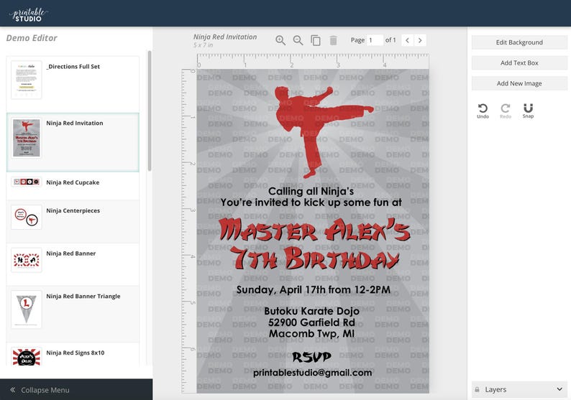Add a new image
This screenshot has height=400, width=571.
[x=519, y=83]
